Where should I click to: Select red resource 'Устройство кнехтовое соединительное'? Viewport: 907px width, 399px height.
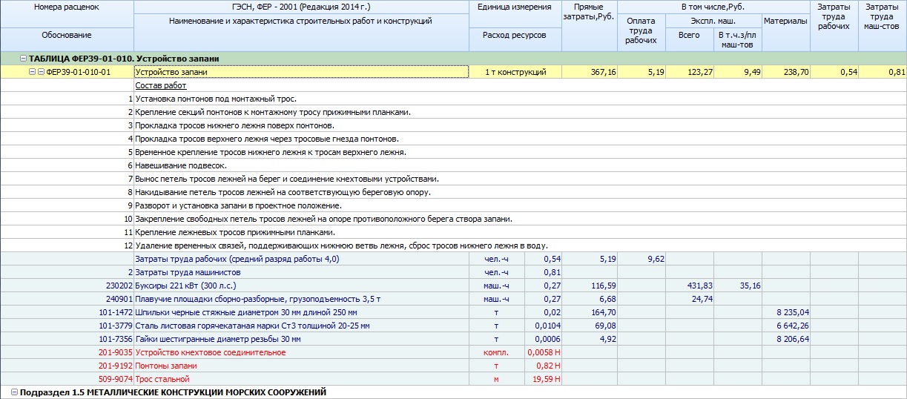(x=210, y=352)
